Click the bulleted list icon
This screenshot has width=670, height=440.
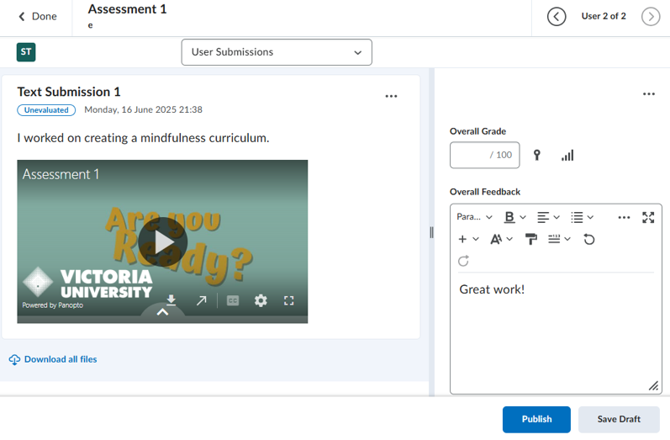[x=577, y=217]
